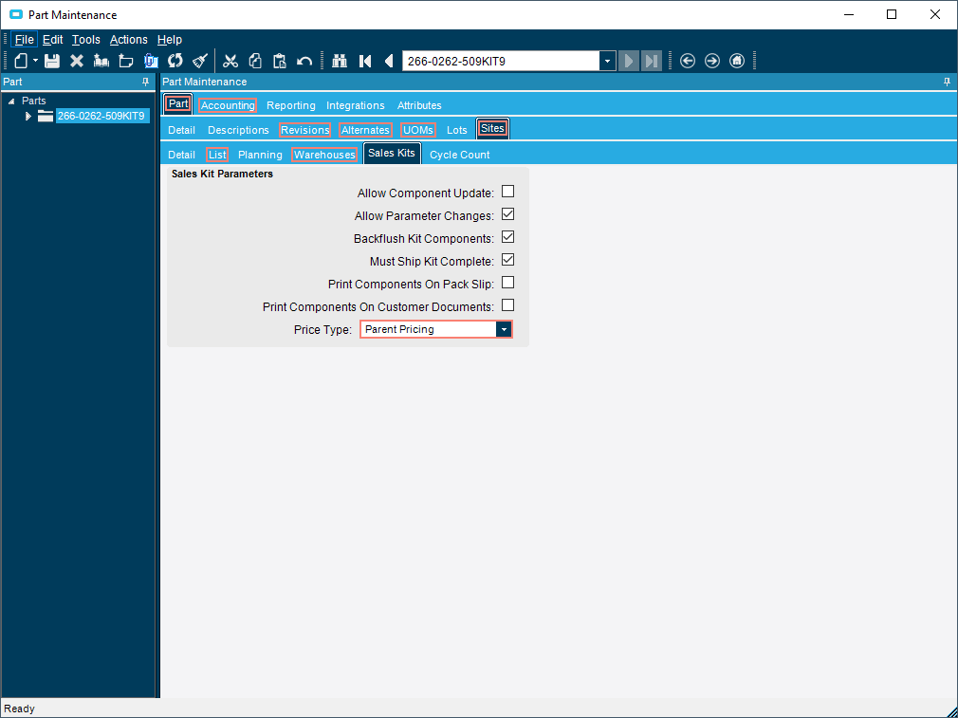Switch to the Accounting tab

click(228, 105)
